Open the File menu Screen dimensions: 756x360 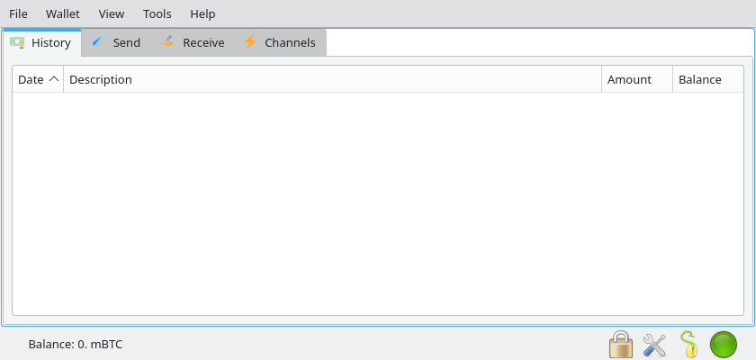[18, 13]
